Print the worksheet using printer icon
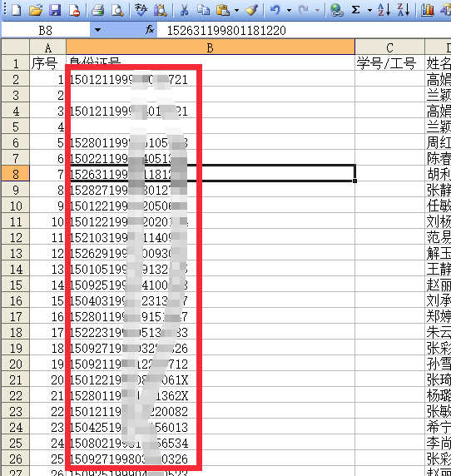451x476 pixels. click(x=98, y=10)
